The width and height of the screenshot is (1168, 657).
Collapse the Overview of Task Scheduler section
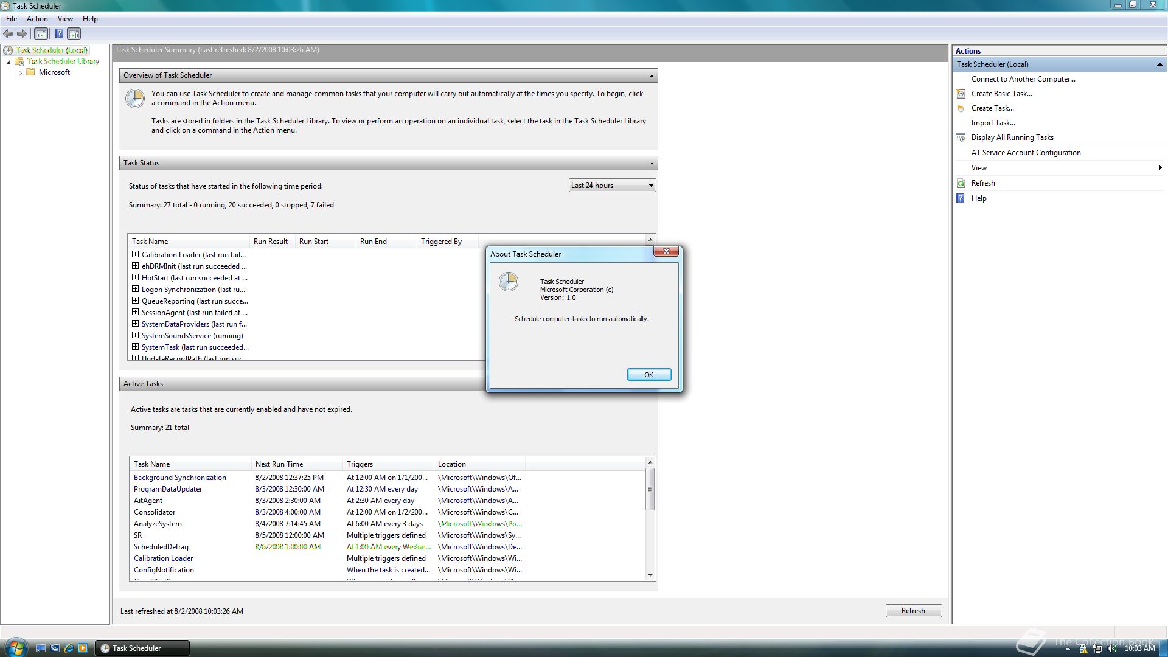click(x=652, y=76)
